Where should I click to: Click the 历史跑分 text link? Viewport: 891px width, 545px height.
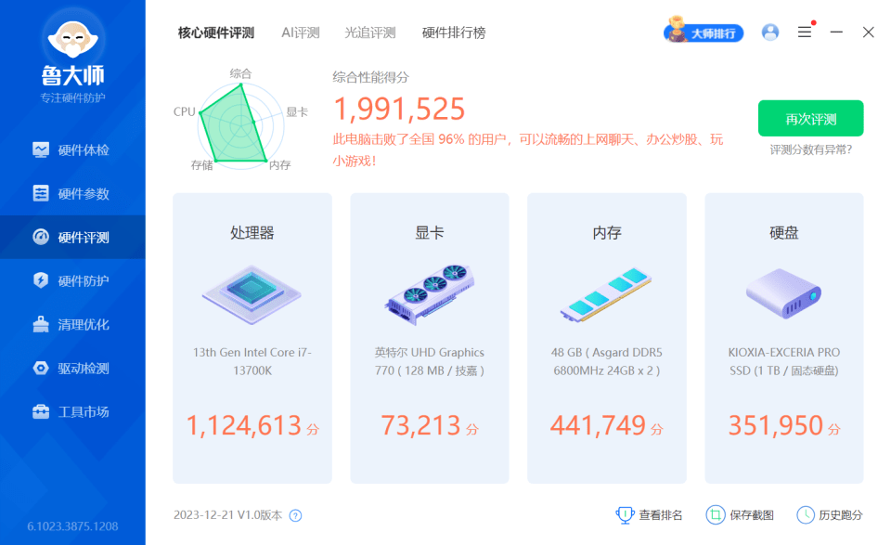pyautogui.click(x=841, y=515)
